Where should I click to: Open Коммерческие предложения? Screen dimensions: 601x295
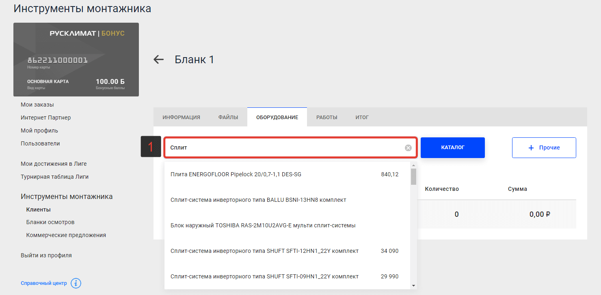[66, 235]
